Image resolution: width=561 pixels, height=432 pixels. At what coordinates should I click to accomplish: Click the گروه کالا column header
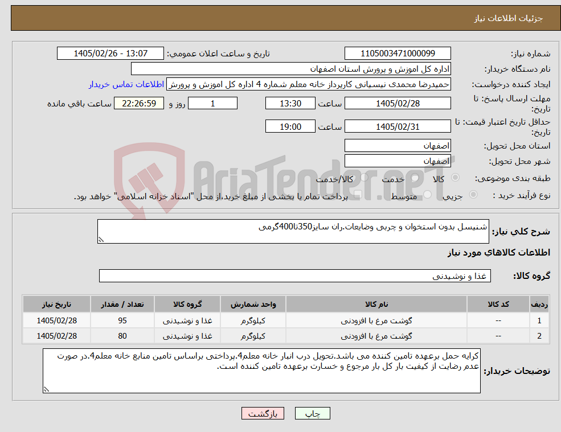tap(187, 304)
